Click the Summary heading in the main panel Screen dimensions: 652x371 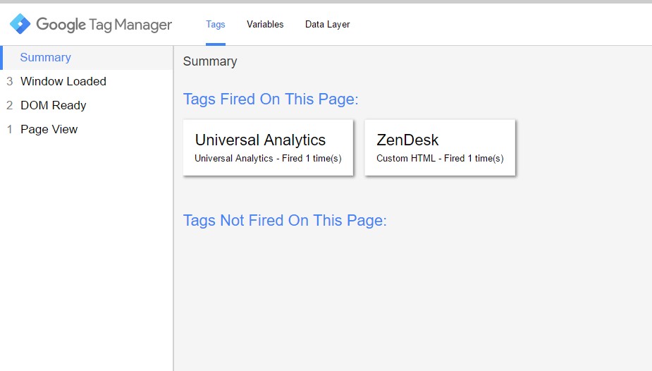tap(210, 61)
